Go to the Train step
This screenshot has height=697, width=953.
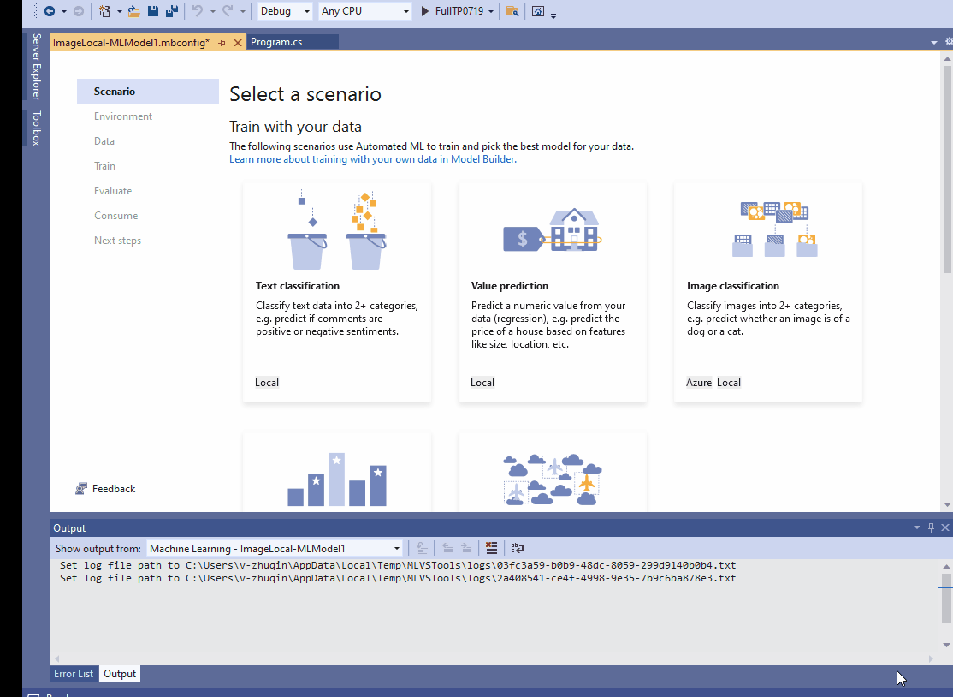pyautogui.click(x=104, y=166)
